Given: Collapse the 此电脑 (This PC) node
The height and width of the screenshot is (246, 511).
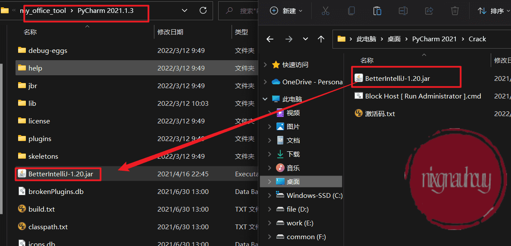Looking at the screenshot, I should pos(265,99).
